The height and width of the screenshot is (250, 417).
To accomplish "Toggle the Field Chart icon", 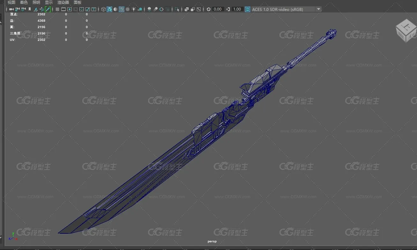I will [x=82, y=9].
